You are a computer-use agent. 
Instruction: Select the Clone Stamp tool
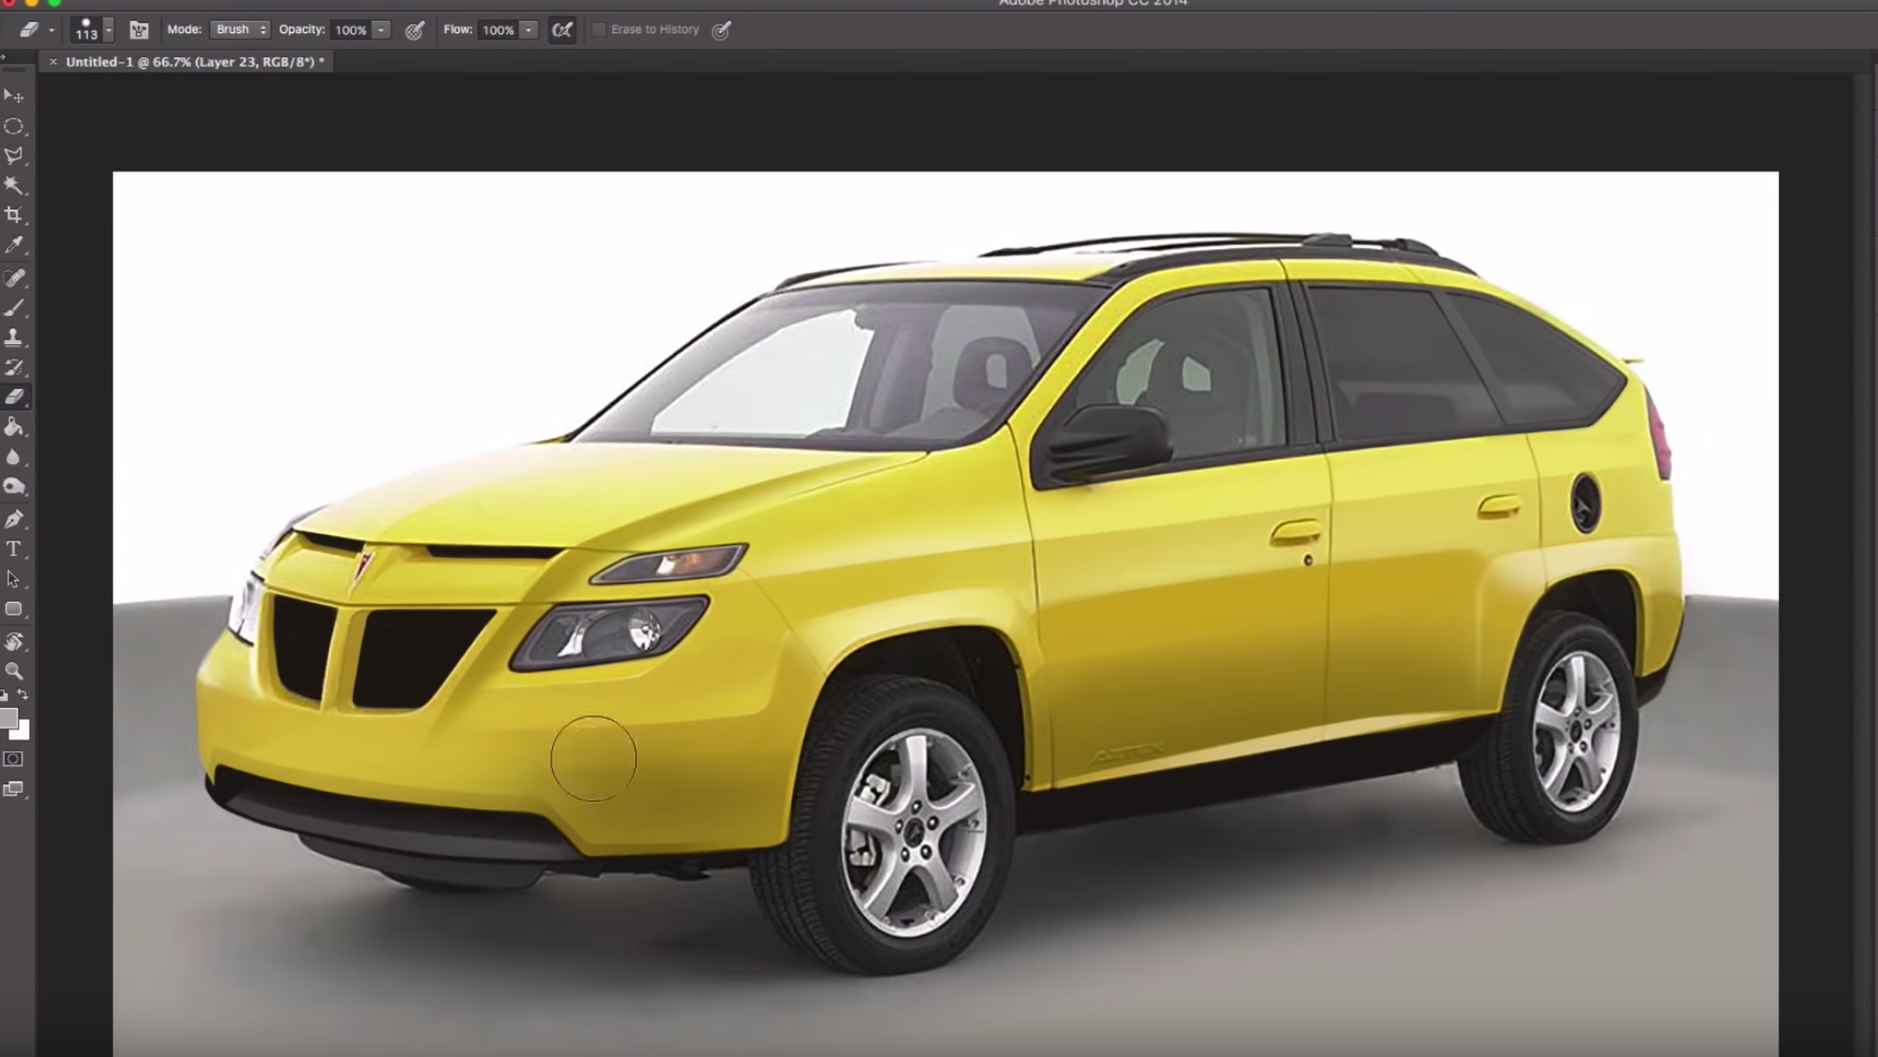pyautogui.click(x=13, y=337)
